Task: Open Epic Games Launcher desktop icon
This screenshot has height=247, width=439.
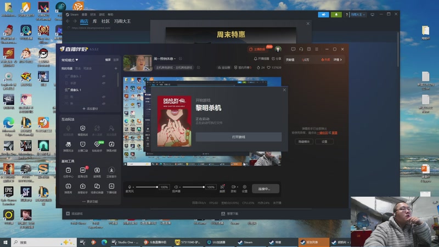Action: click(8, 195)
